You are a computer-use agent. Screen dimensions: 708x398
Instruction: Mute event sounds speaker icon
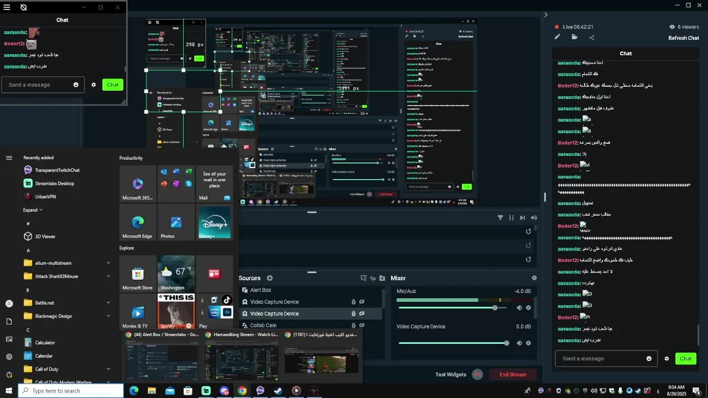pos(534,218)
